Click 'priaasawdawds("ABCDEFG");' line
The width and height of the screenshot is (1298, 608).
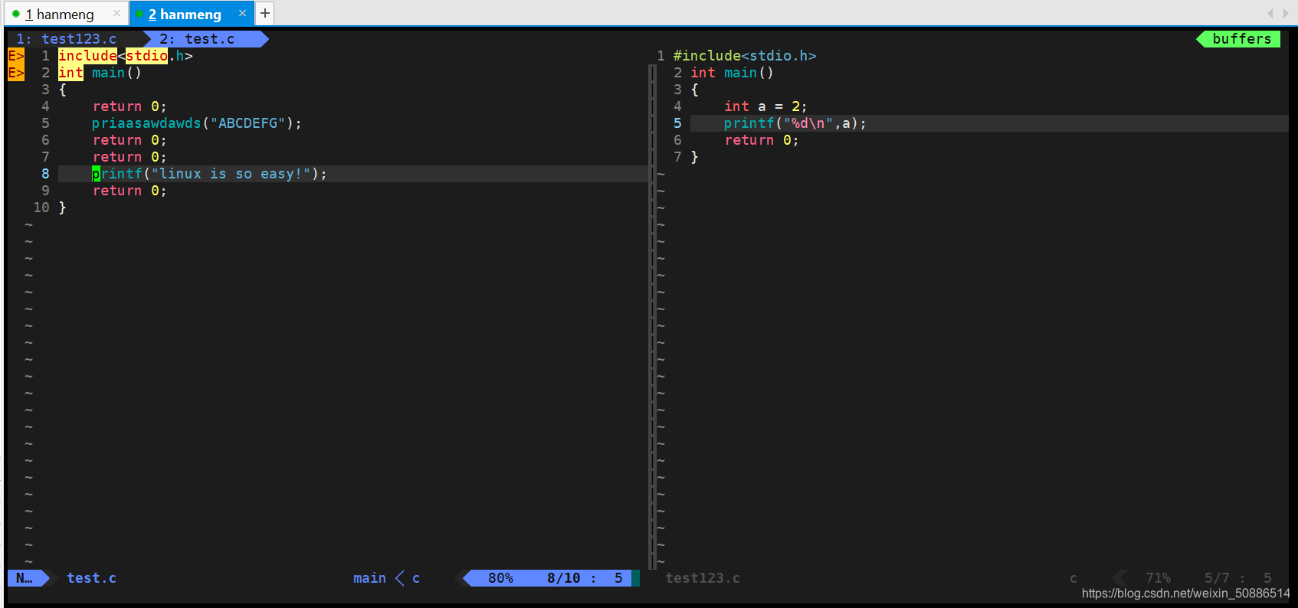197,123
